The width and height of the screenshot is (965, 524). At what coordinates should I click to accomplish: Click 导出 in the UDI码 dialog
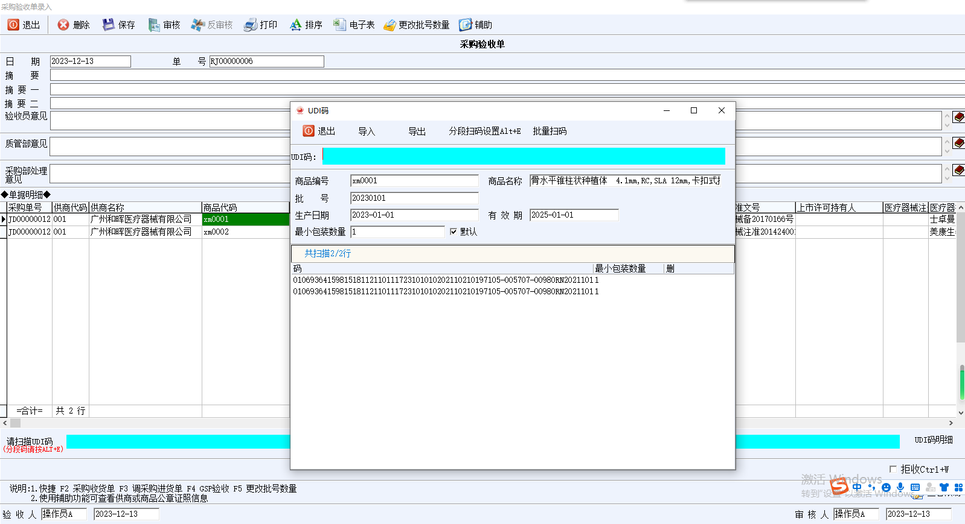coord(417,131)
